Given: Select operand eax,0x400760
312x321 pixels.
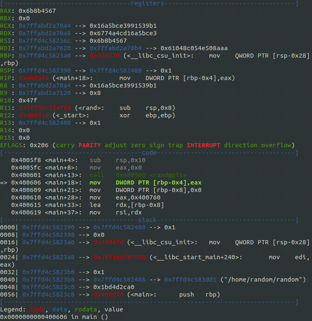Looking at the screenshot, I should pos(138,197).
